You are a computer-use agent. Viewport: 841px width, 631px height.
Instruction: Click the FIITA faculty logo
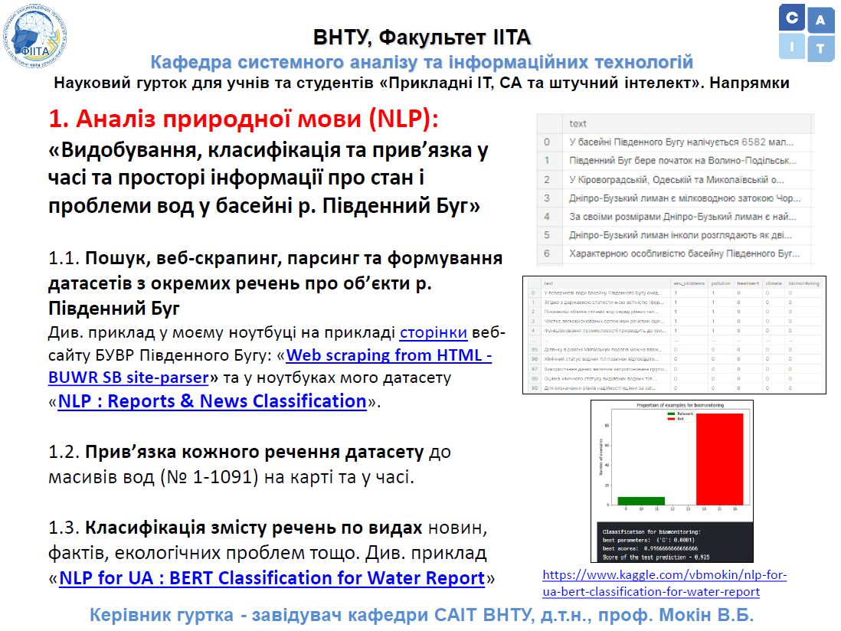coord(35,36)
